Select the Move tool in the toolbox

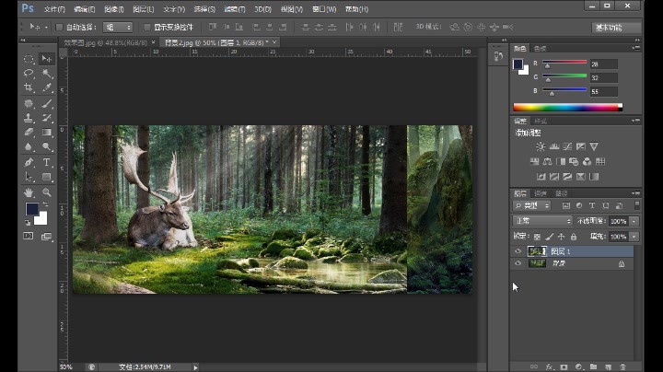tap(47, 58)
